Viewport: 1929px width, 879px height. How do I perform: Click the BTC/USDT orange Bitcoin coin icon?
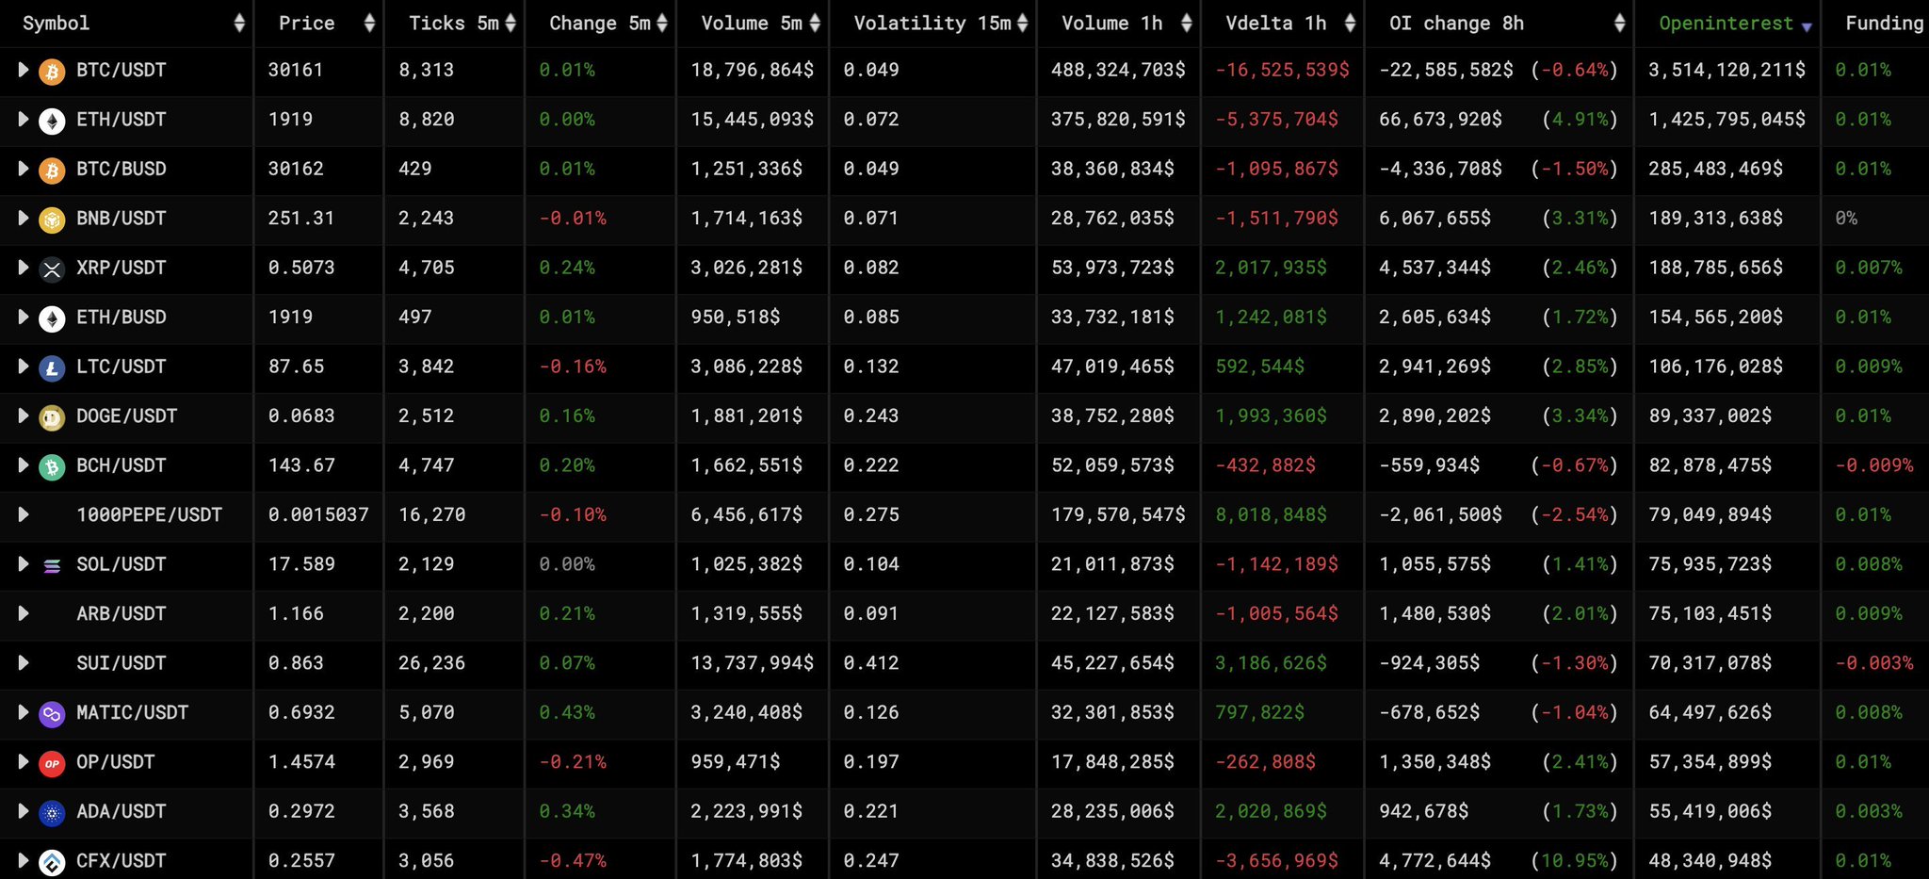pos(52,71)
